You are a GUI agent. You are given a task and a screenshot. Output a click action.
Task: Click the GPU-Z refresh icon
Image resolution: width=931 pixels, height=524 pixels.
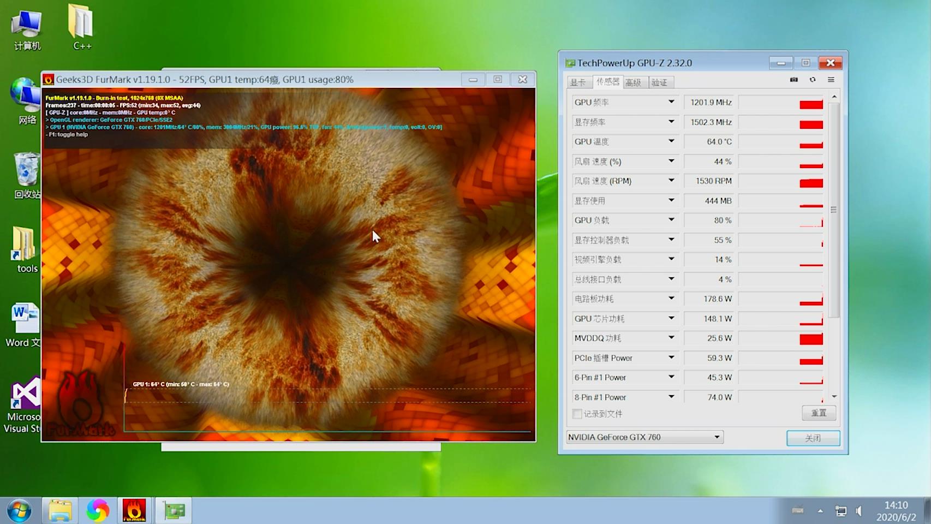(813, 80)
